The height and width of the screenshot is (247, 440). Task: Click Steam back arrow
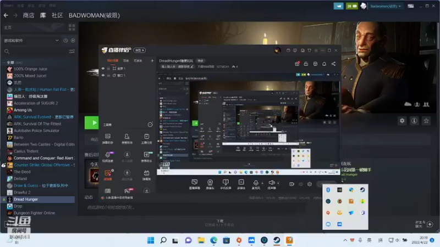click(6, 15)
